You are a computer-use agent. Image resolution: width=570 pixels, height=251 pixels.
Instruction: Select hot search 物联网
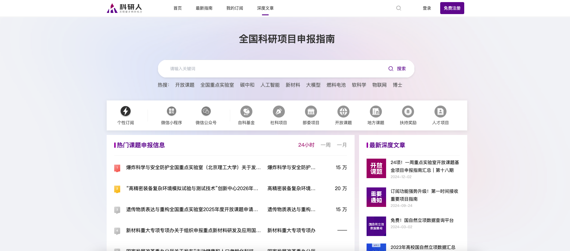point(379,85)
